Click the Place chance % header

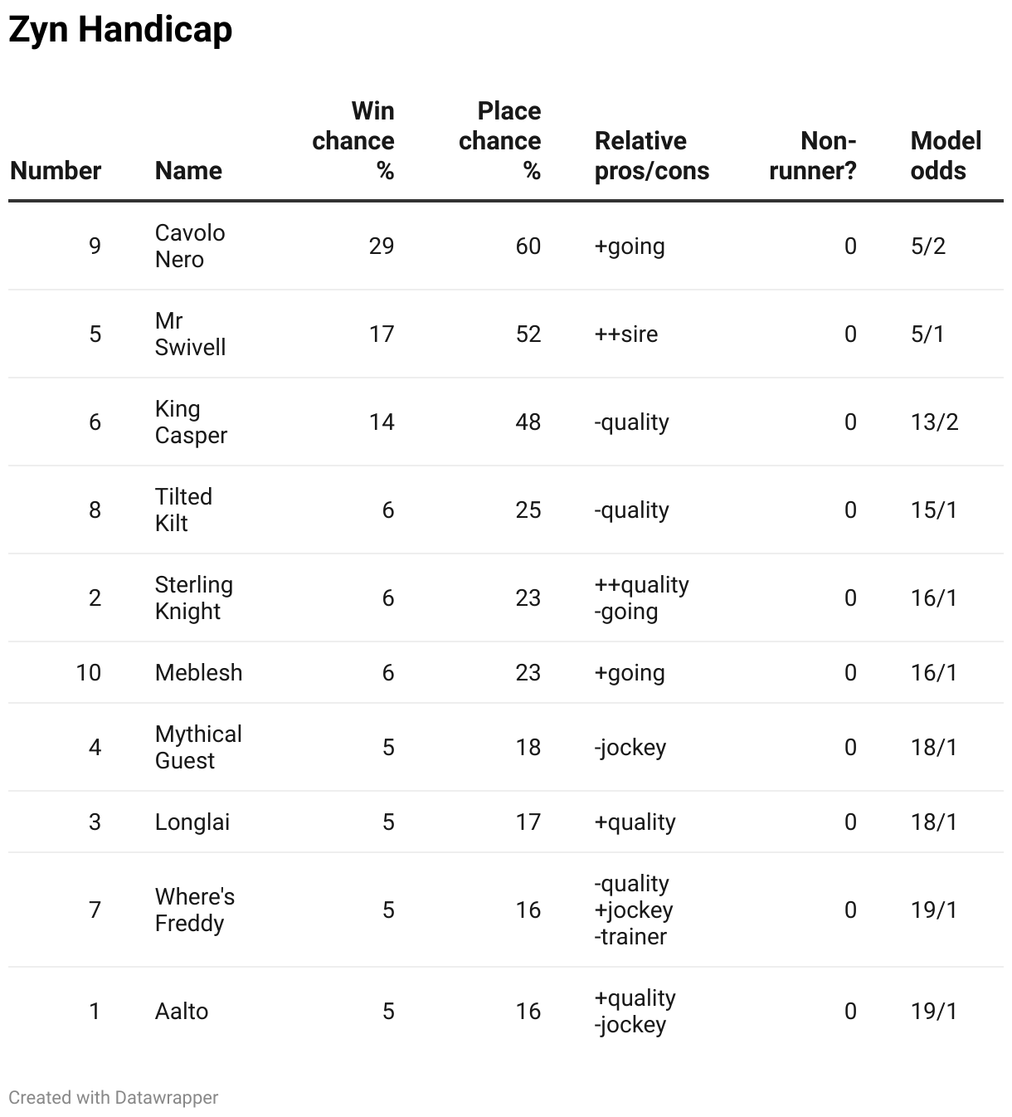[500, 141]
